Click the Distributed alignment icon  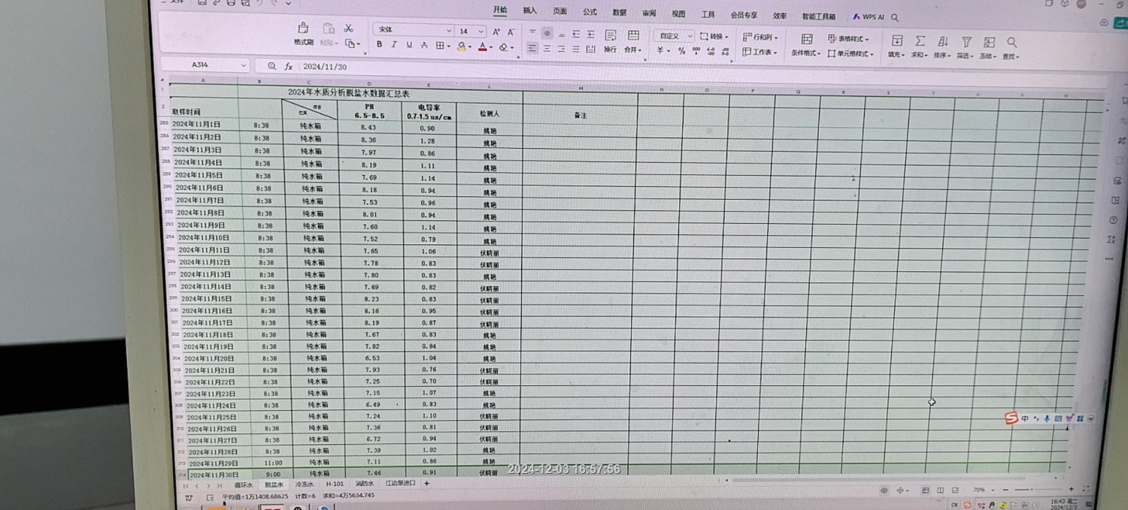[590, 49]
